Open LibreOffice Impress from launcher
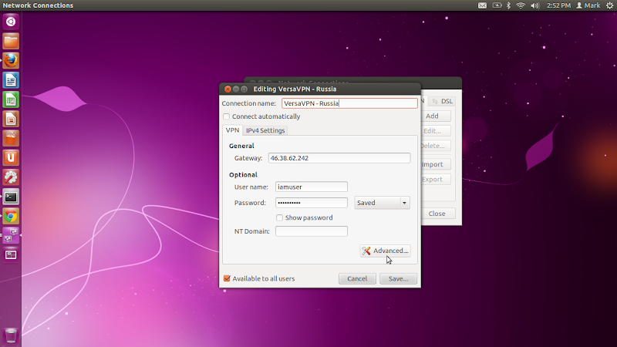The image size is (617, 347). click(x=11, y=119)
